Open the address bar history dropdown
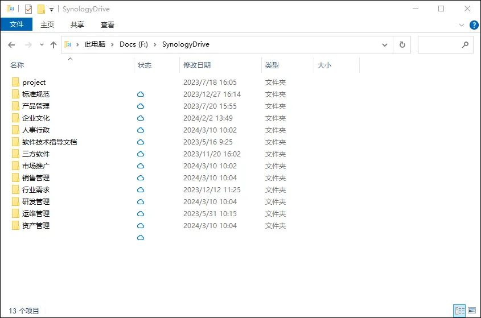Viewport: 481px width, 318px height. (384, 44)
